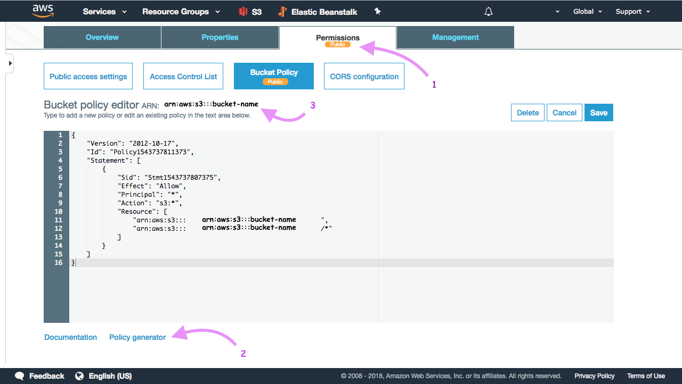
Task: Open the Policy generator
Action: (137, 337)
